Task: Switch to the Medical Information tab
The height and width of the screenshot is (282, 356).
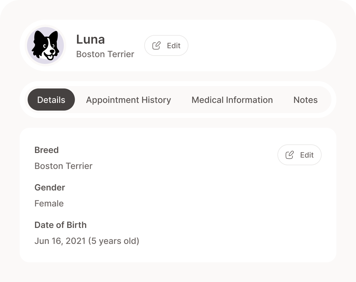Action: [232, 100]
